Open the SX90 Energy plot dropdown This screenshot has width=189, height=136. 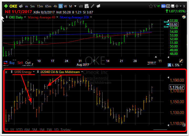tap(34, 72)
